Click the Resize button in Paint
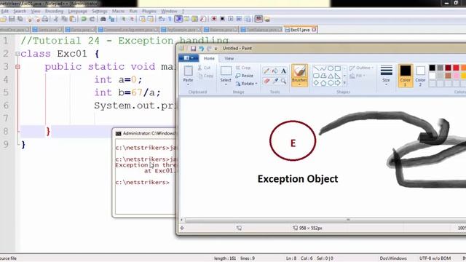Viewport: 466px width, 262px height. pos(245,76)
